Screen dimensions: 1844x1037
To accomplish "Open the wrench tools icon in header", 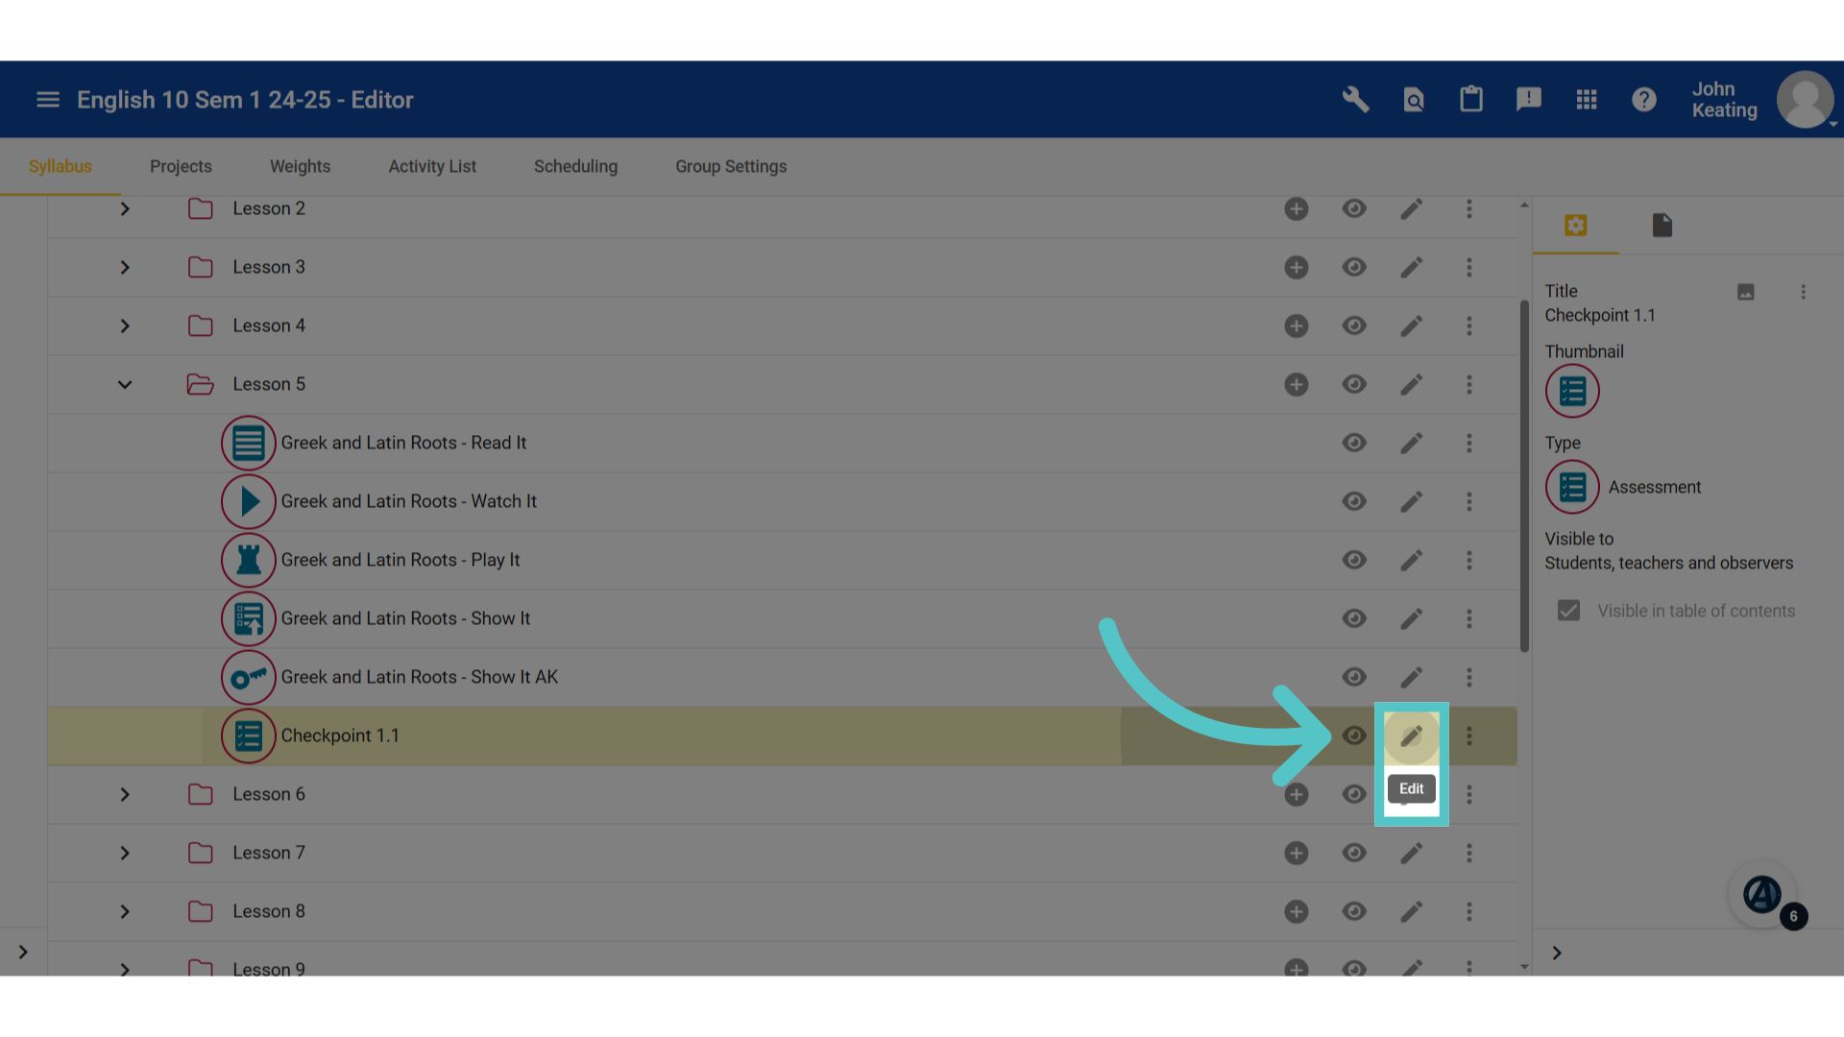I will (1355, 100).
